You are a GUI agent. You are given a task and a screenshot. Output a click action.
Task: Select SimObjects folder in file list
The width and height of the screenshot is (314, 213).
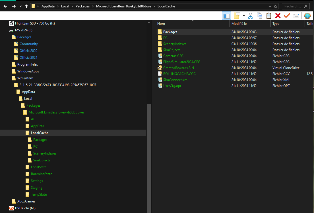[172, 50]
